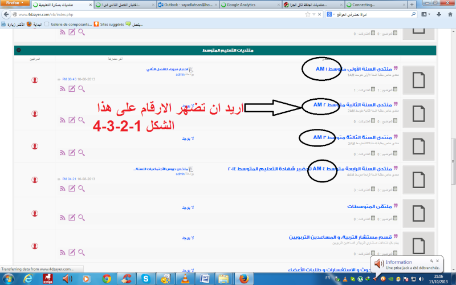
Task: Click the moderators icon in ملتقى المتوسطات row
Action: 35,213
